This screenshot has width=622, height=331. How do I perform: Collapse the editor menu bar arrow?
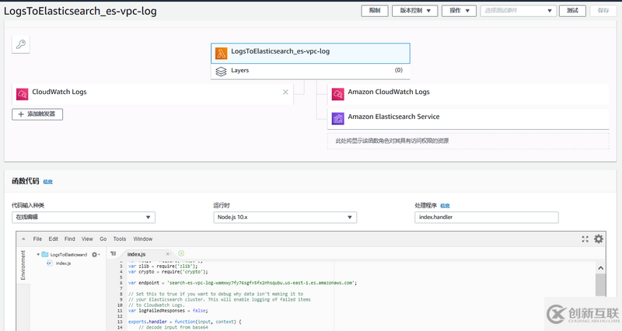23,239
